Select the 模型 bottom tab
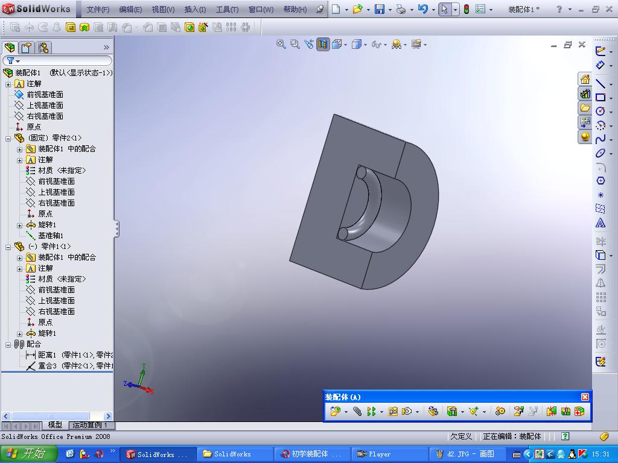 coord(55,425)
